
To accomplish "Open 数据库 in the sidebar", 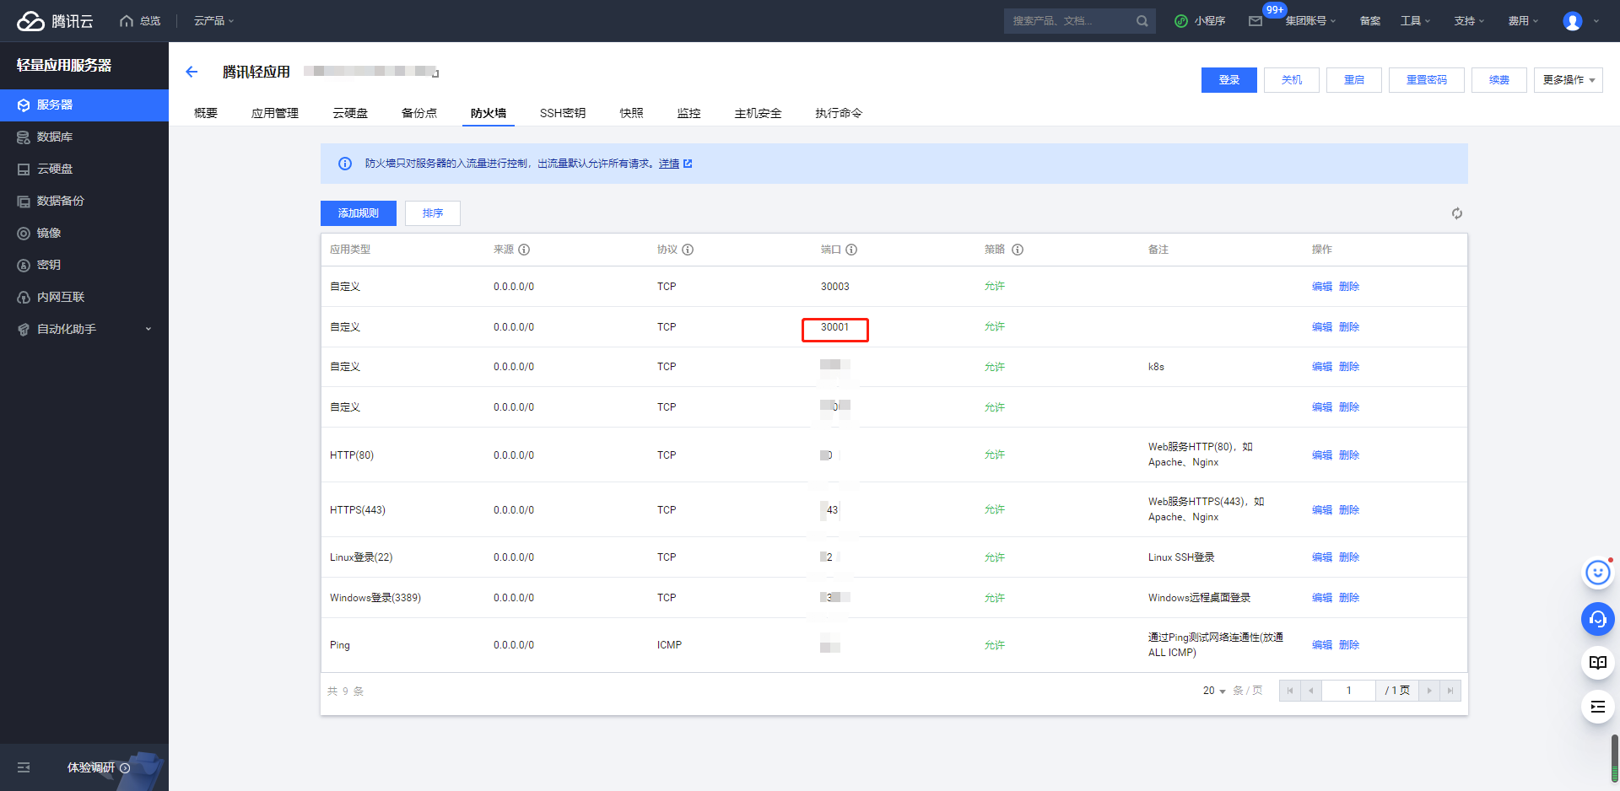I will (x=84, y=137).
